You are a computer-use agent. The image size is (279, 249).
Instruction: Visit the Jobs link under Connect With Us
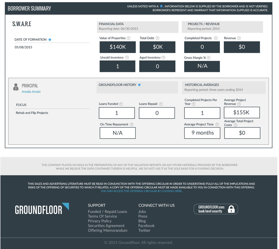(142, 212)
